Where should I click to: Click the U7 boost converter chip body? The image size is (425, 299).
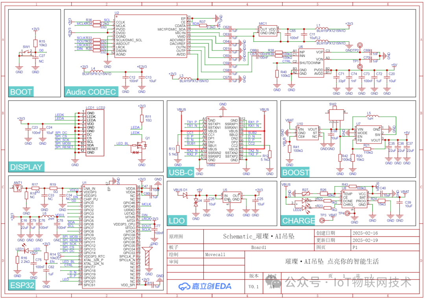coord(369,135)
